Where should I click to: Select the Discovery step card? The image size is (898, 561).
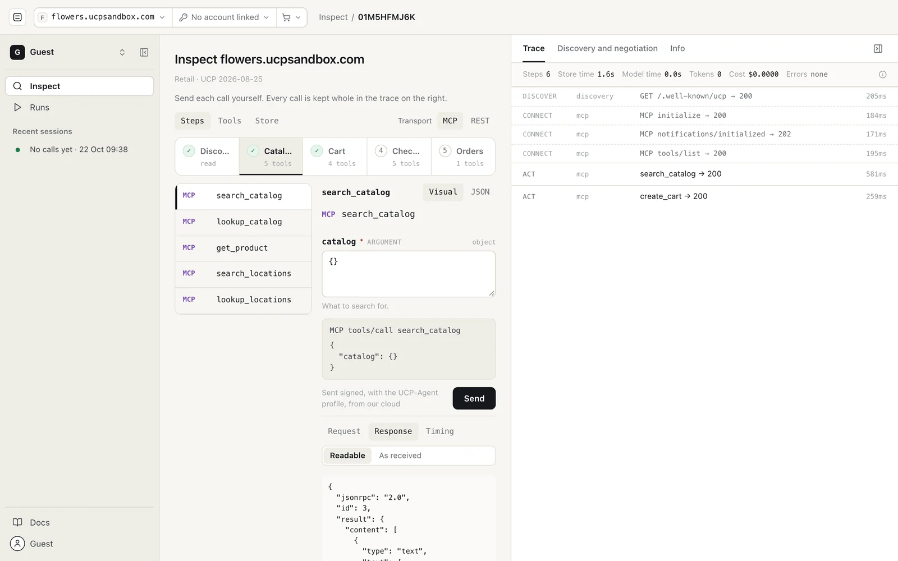point(207,157)
